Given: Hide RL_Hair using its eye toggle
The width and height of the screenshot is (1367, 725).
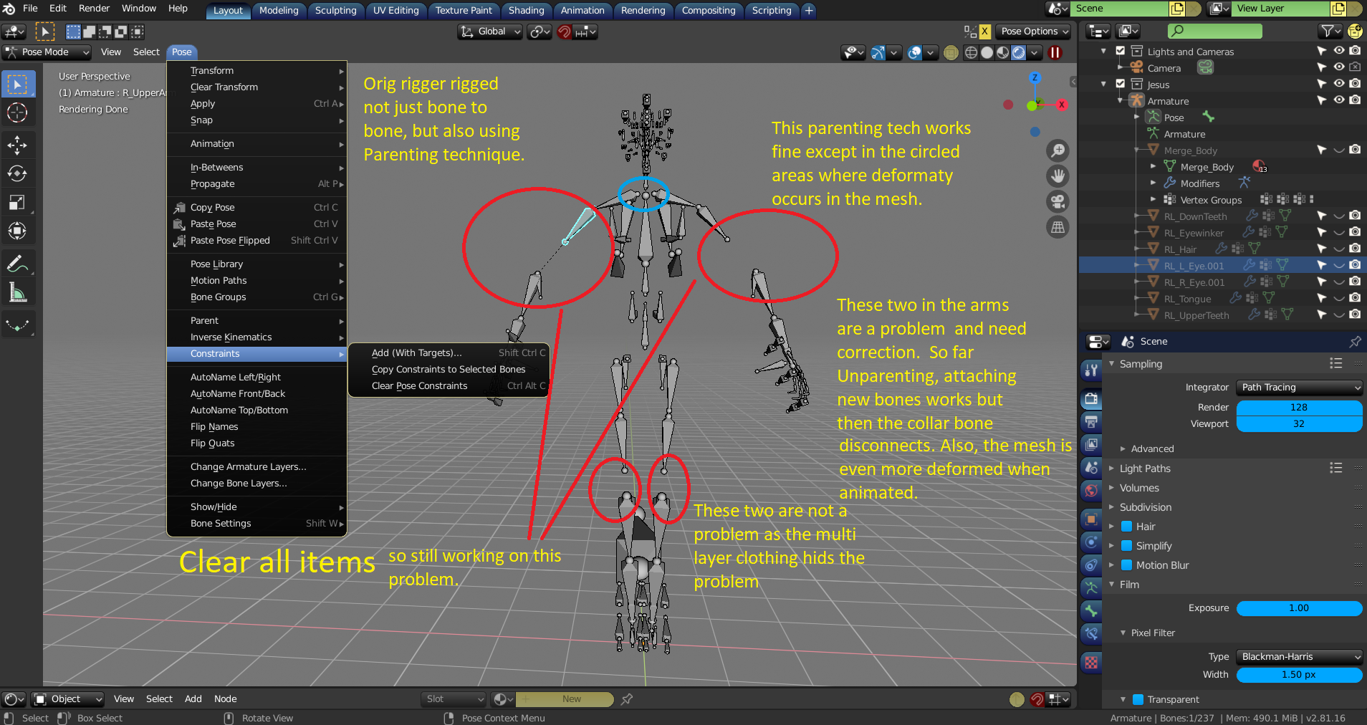Looking at the screenshot, I should (x=1338, y=249).
